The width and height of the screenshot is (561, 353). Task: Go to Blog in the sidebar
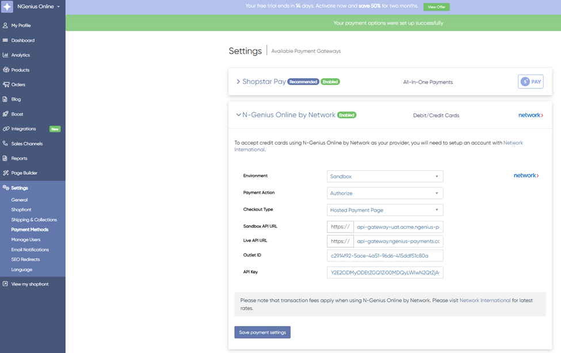click(16, 99)
